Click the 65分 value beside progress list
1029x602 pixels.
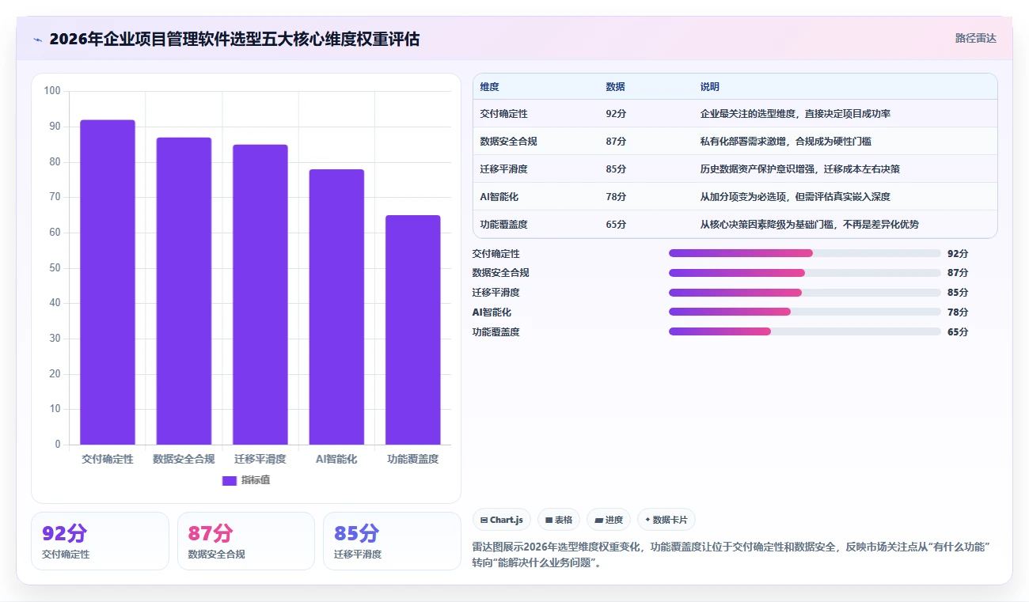(x=958, y=332)
